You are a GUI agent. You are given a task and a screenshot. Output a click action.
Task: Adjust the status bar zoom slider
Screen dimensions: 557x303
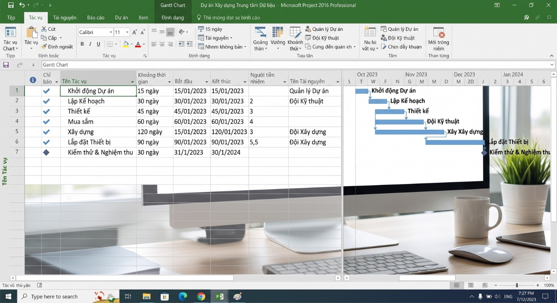(517, 285)
